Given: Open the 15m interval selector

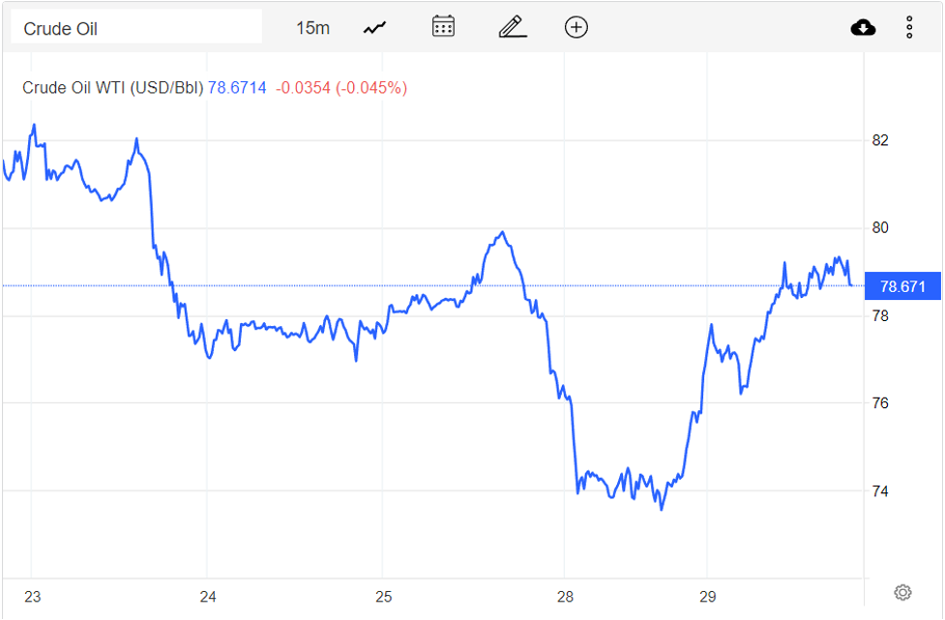Looking at the screenshot, I should click(313, 26).
